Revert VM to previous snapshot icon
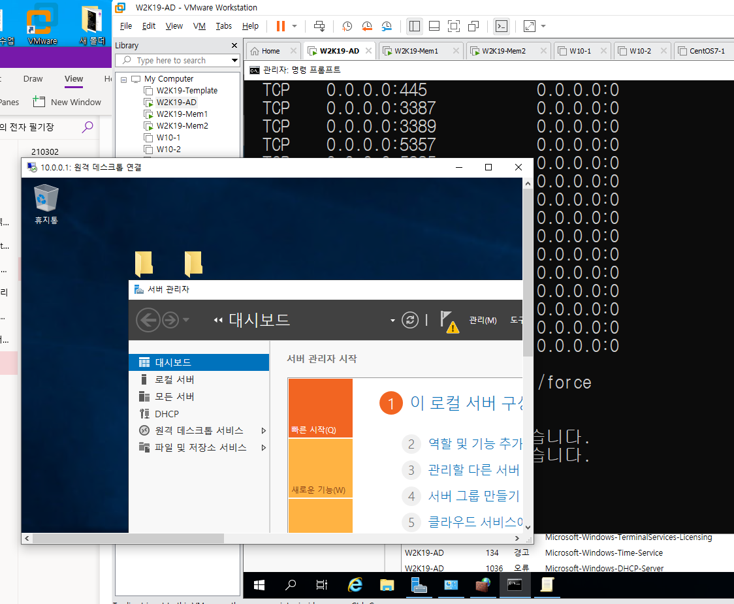Image resolution: width=734 pixels, height=604 pixels. click(x=367, y=26)
